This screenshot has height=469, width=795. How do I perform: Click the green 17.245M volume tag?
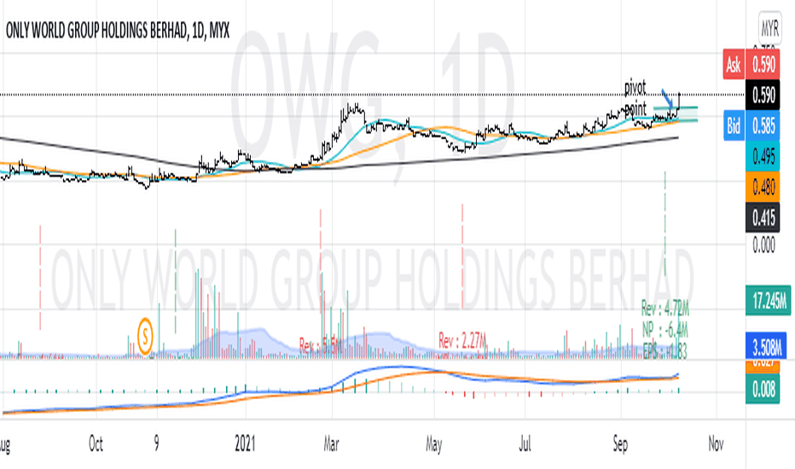pos(769,301)
